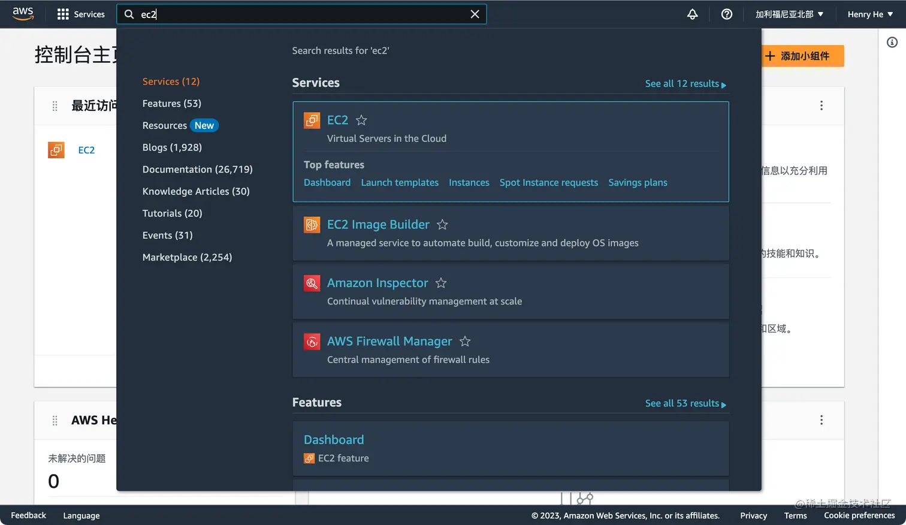Click the 添加小组件 button

[x=802, y=56]
